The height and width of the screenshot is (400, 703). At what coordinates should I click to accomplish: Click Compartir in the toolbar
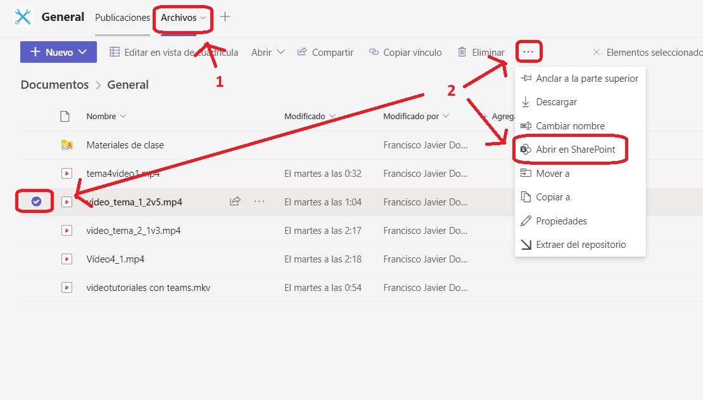(x=326, y=52)
